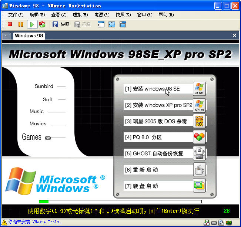Toggle the sidebar view icon in the toolbar
Image resolution: width=241 pixels, height=227 pixels.
click(x=101, y=24)
